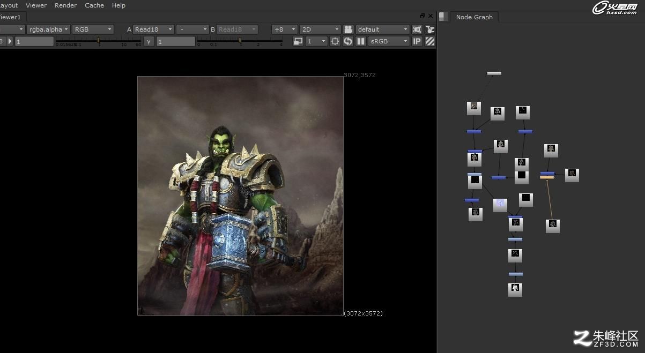
Task: Select the lavender-colored node
Action: [500, 205]
